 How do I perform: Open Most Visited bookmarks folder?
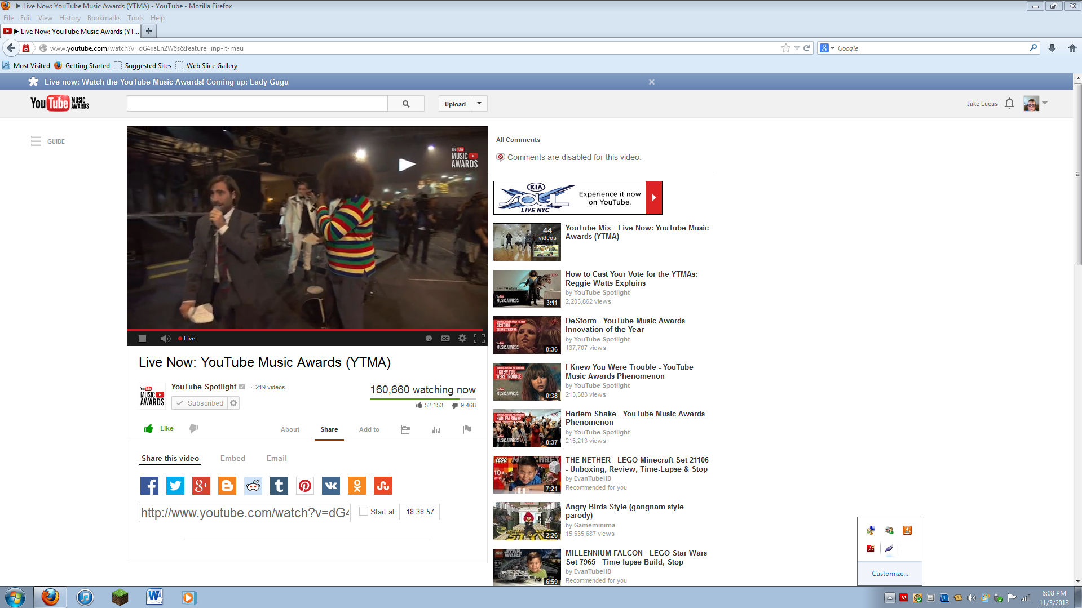click(x=27, y=66)
